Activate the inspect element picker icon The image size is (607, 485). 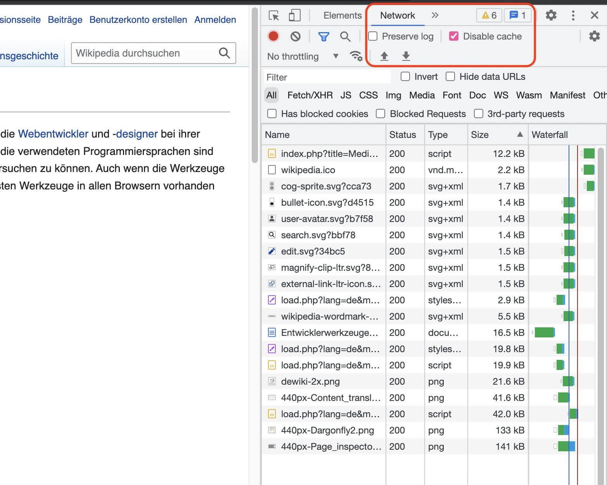pyautogui.click(x=274, y=15)
